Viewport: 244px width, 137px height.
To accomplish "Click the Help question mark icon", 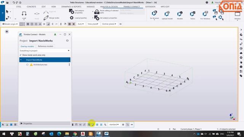I will [207, 3].
